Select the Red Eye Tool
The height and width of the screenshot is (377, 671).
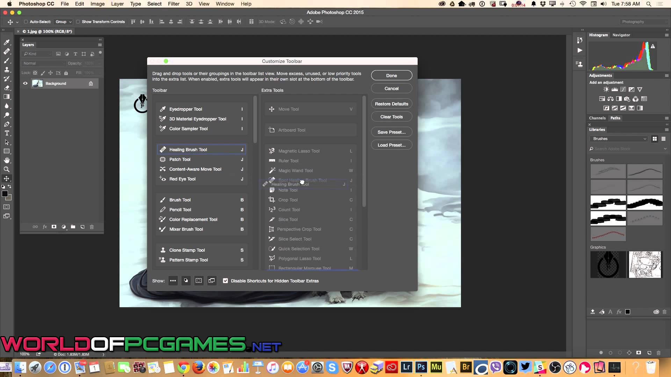tap(182, 179)
